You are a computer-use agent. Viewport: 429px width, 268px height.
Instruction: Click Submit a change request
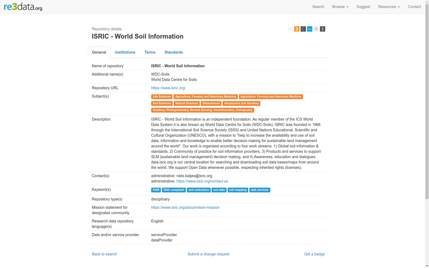[x=209, y=254]
